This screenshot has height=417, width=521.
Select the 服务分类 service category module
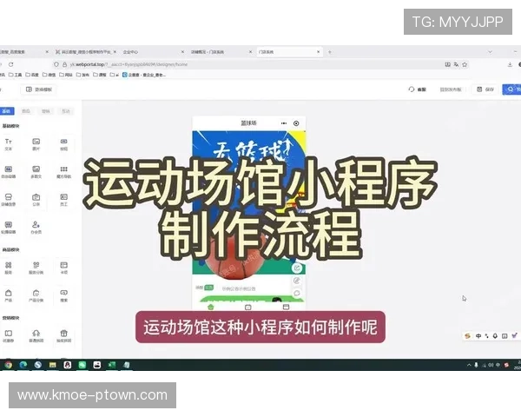click(x=36, y=268)
